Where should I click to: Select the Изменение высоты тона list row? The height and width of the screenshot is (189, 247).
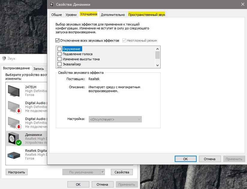106,59
